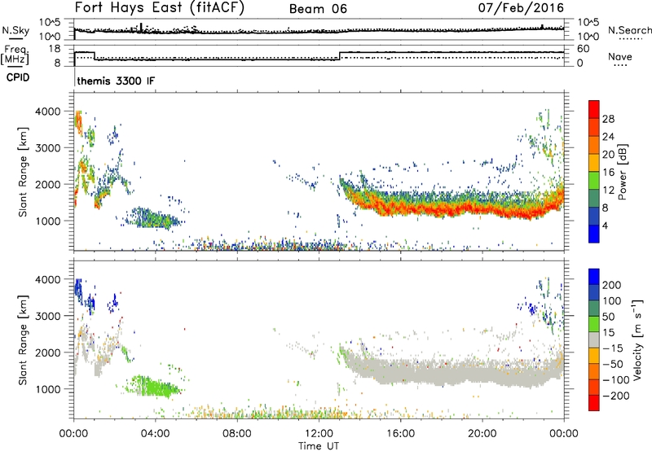
Task: Click the "4000" tick on Power panel axis
Action: pos(48,112)
